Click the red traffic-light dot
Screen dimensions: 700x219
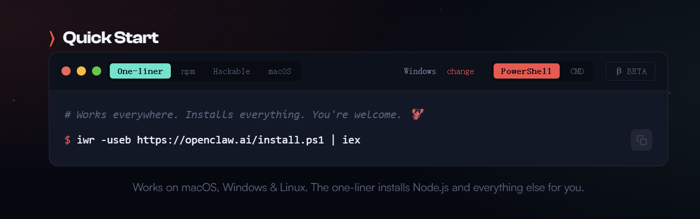pyautogui.click(x=66, y=71)
